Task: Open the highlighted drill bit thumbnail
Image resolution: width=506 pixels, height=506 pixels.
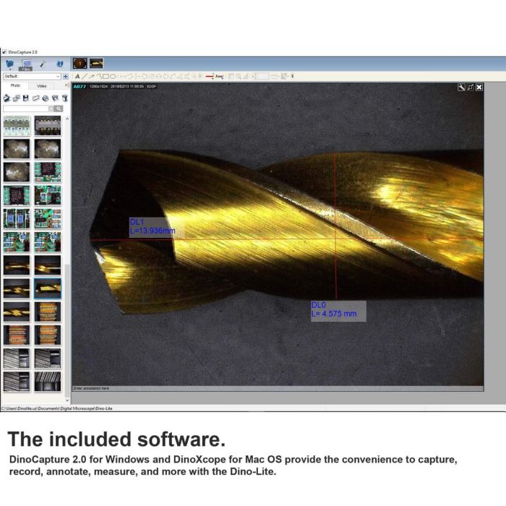Action: click(48, 288)
